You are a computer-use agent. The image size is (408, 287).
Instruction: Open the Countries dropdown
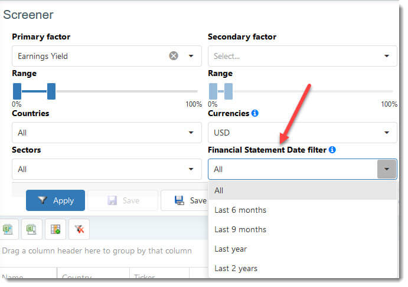(x=107, y=133)
